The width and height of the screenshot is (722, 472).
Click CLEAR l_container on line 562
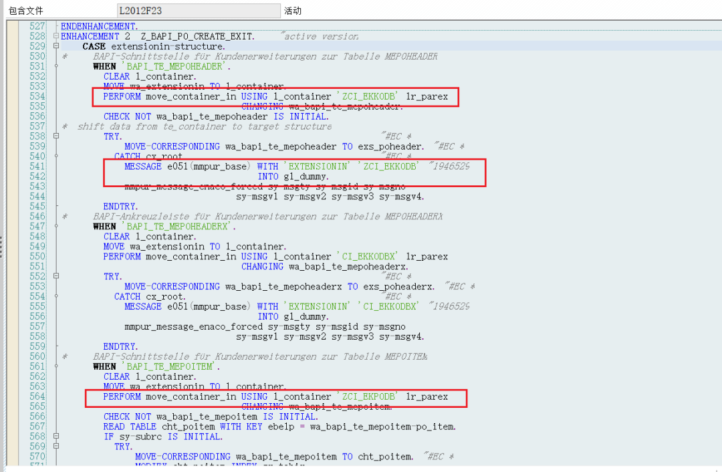pyautogui.click(x=150, y=376)
